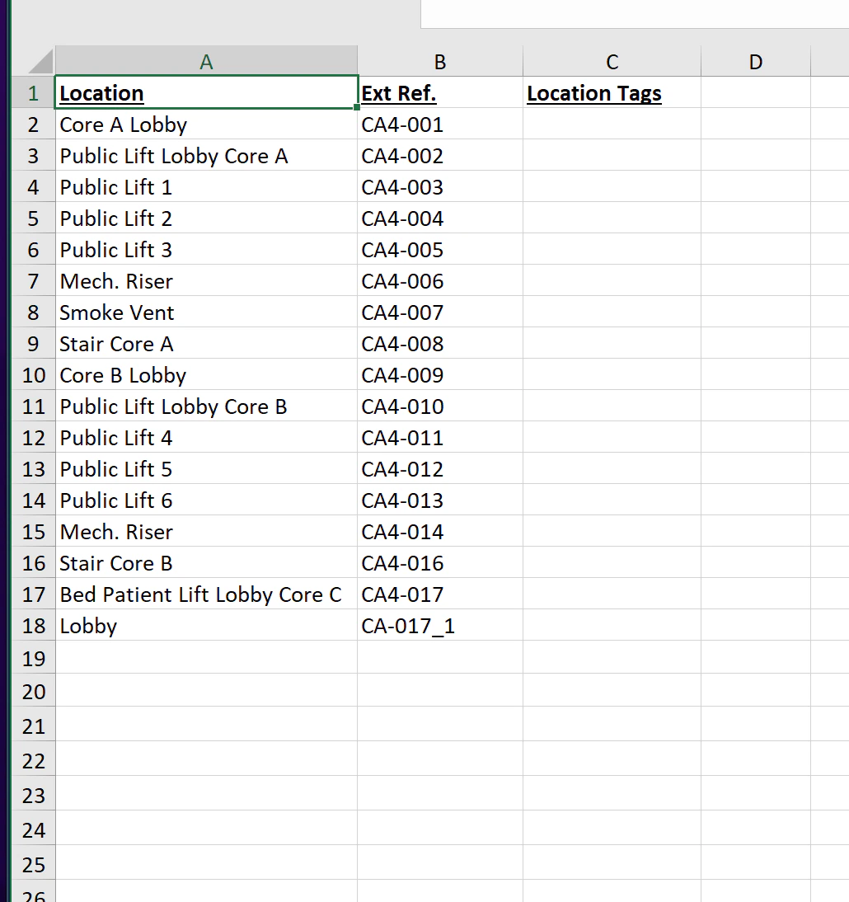Click cell containing CA4-003
Screen dimensions: 849x902
click(x=440, y=186)
